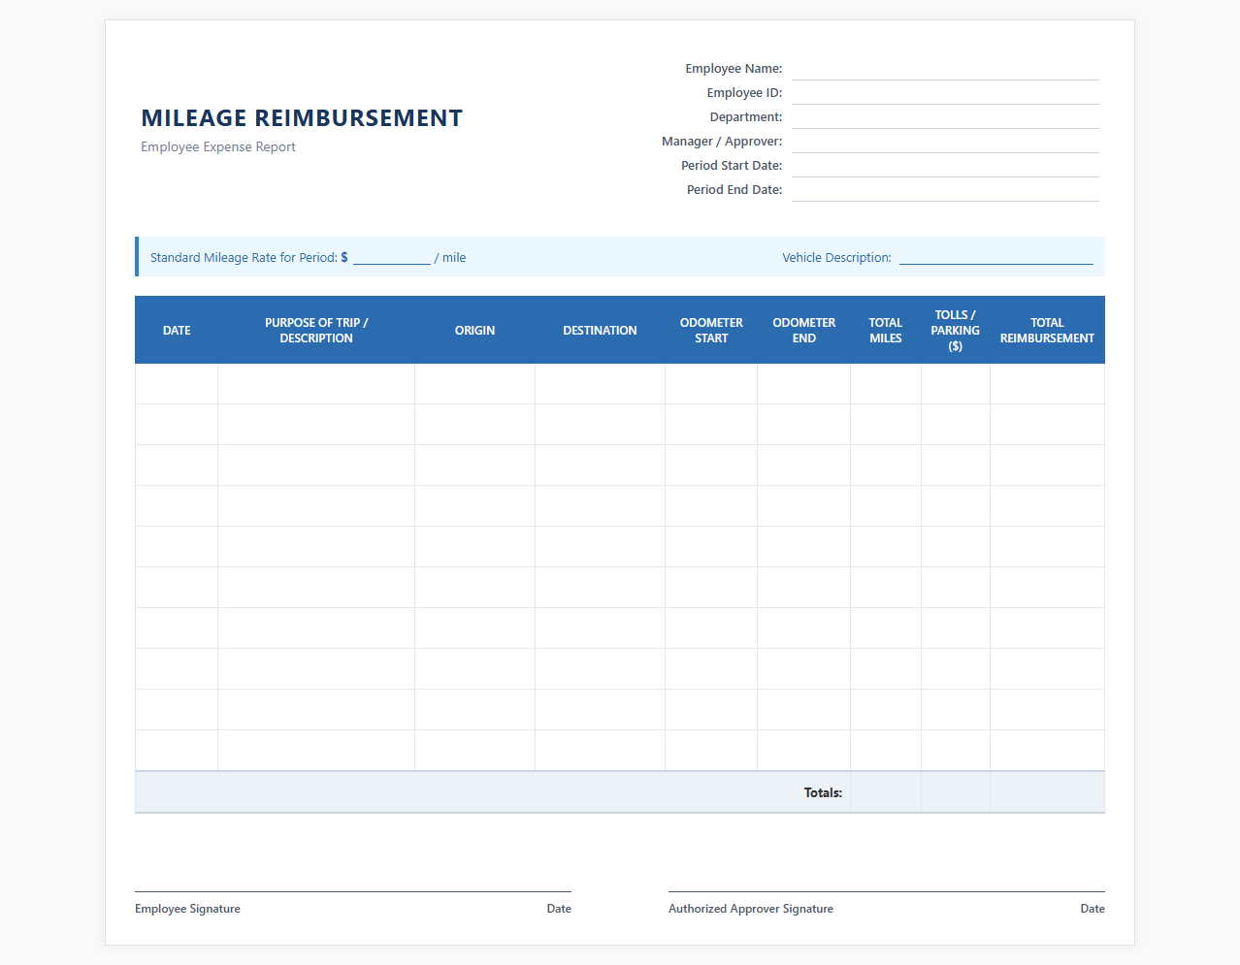Click the Employee Signature label
Screen dimensions: 1240x965
(x=187, y=910)
